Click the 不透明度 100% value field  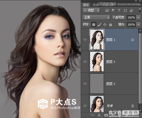(131, 17)
